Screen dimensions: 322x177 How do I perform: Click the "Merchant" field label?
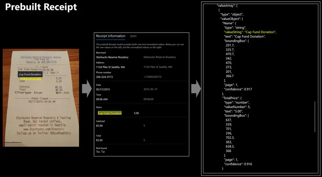pos(101,53)
